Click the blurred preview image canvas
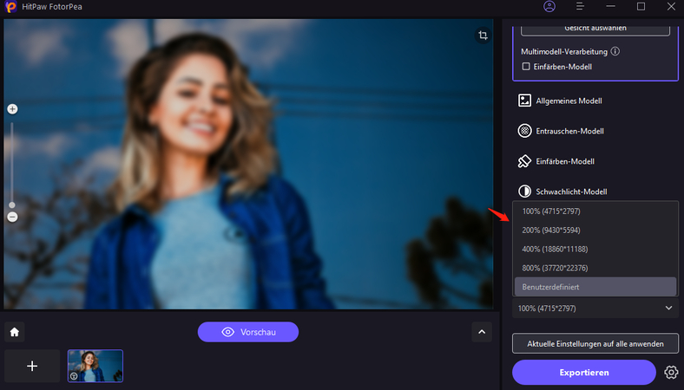Image resolution: width=684 pixels, height=390 pixels. (x=248, y=164)
